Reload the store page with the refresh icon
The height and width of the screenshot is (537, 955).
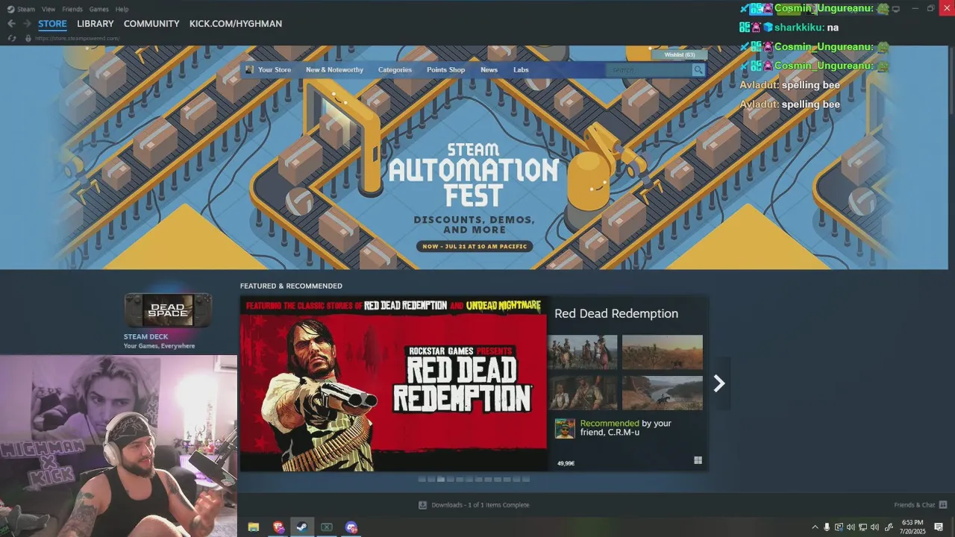(x=11, y=38)
